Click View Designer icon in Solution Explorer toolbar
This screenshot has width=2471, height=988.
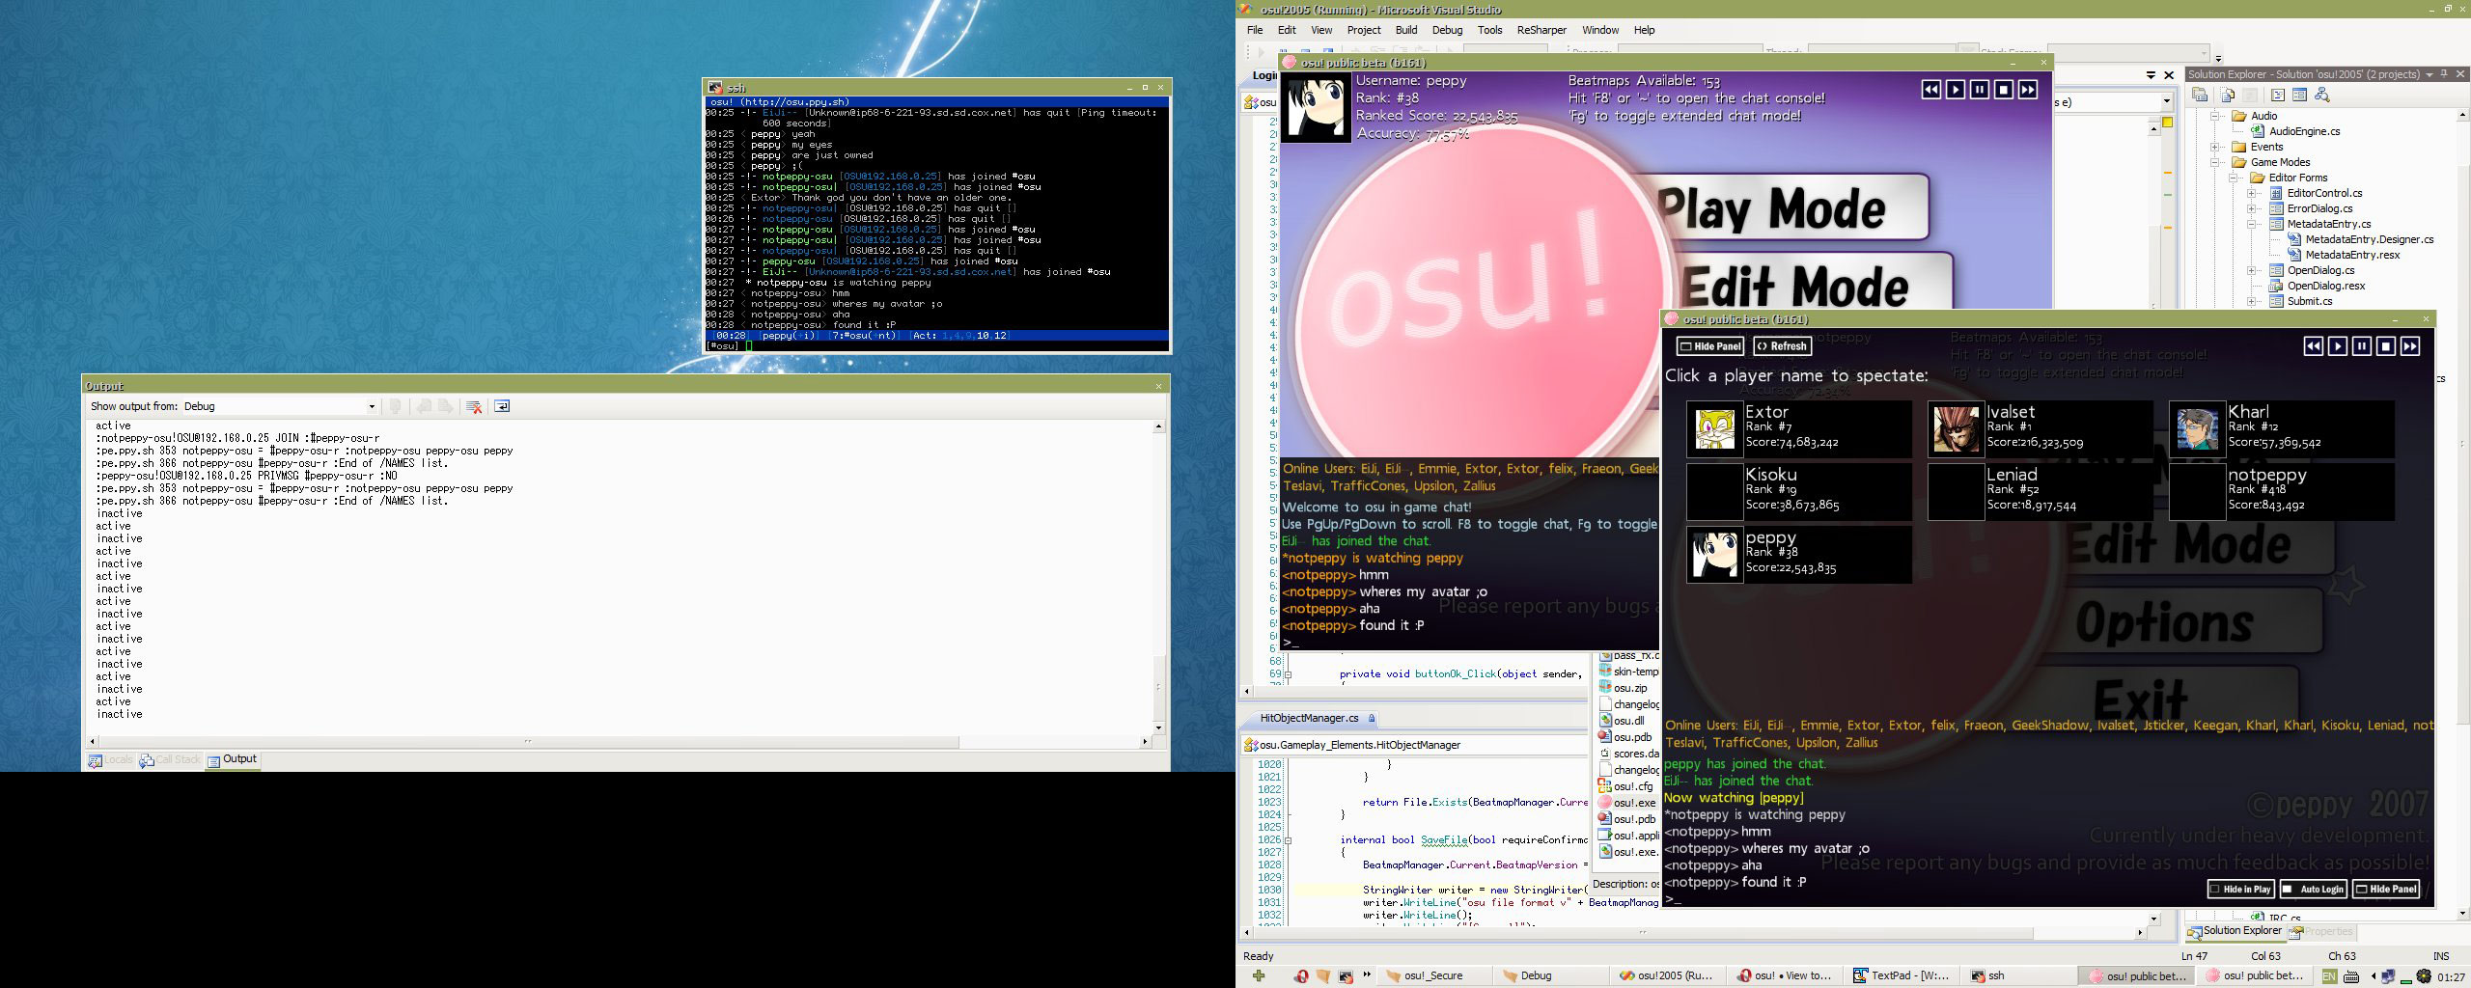(x=2299, y=95)
